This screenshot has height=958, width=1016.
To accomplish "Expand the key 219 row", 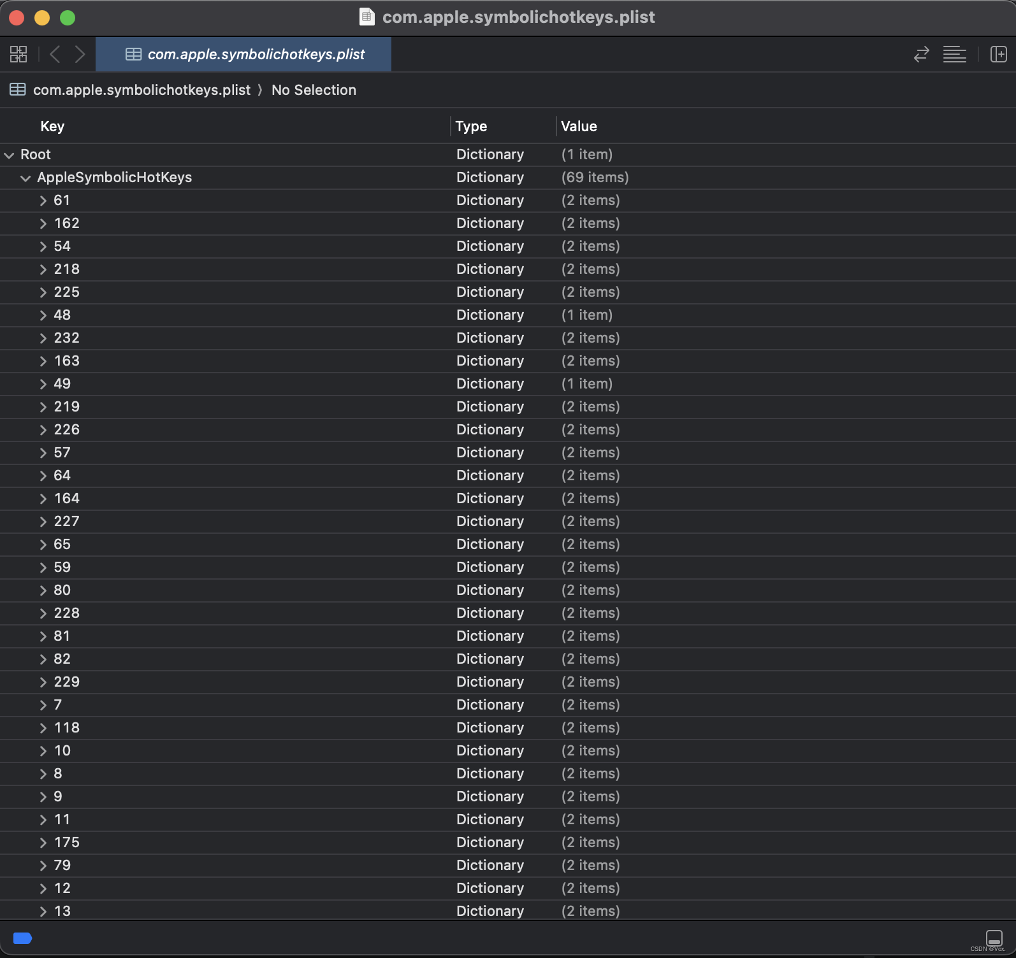I will click(x=43, y=407).
